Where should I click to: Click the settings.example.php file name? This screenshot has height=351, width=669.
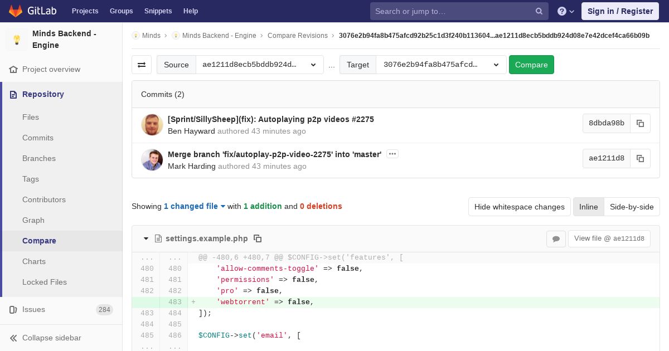tap(207, 238)
